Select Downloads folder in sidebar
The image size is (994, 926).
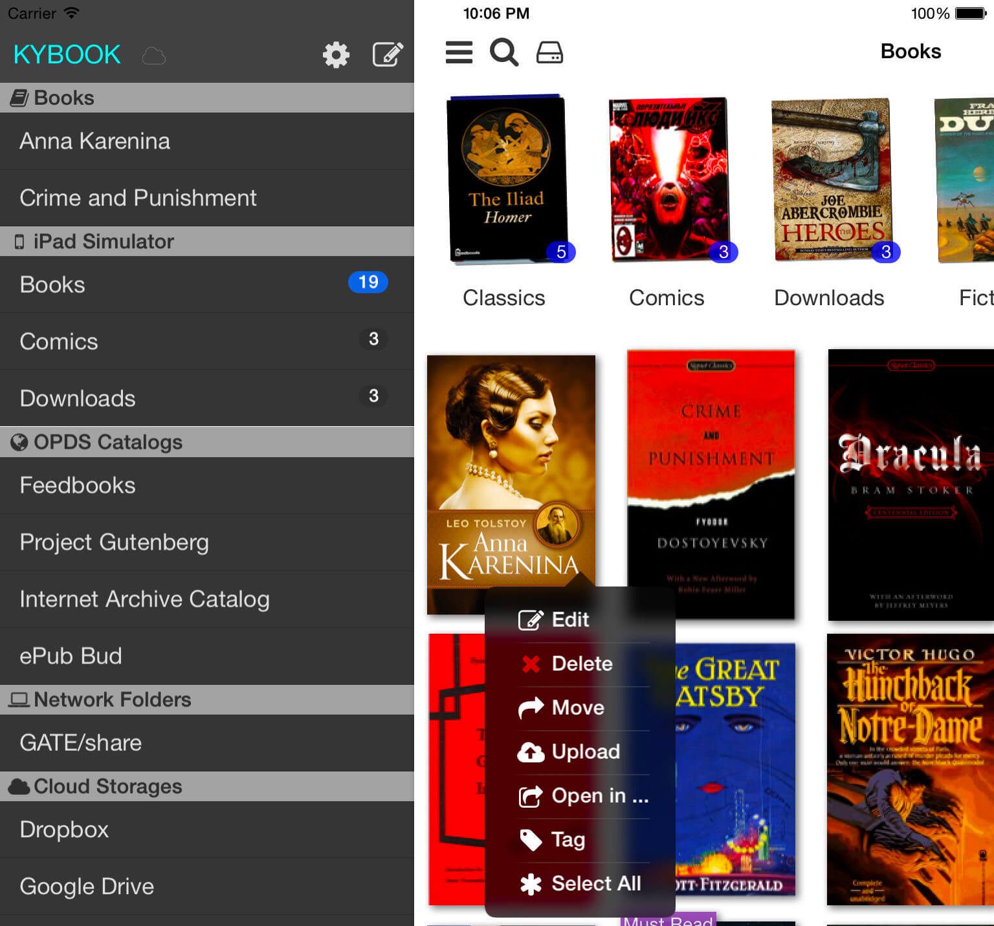coord(207,398)
